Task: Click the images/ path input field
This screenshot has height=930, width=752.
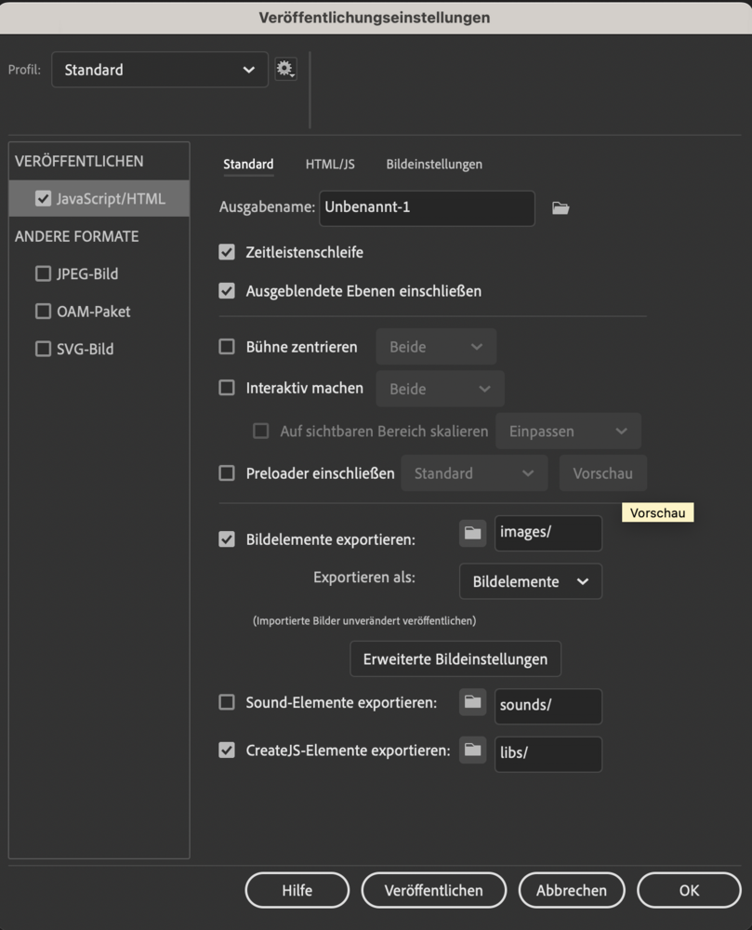Action: pos(548,533)
